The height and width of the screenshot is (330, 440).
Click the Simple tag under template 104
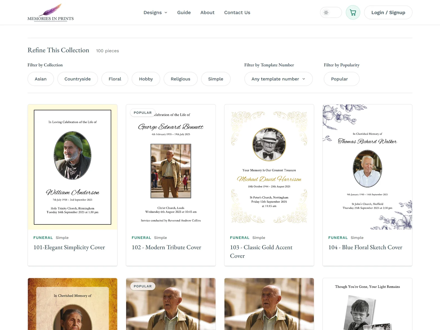pos(357,238)
